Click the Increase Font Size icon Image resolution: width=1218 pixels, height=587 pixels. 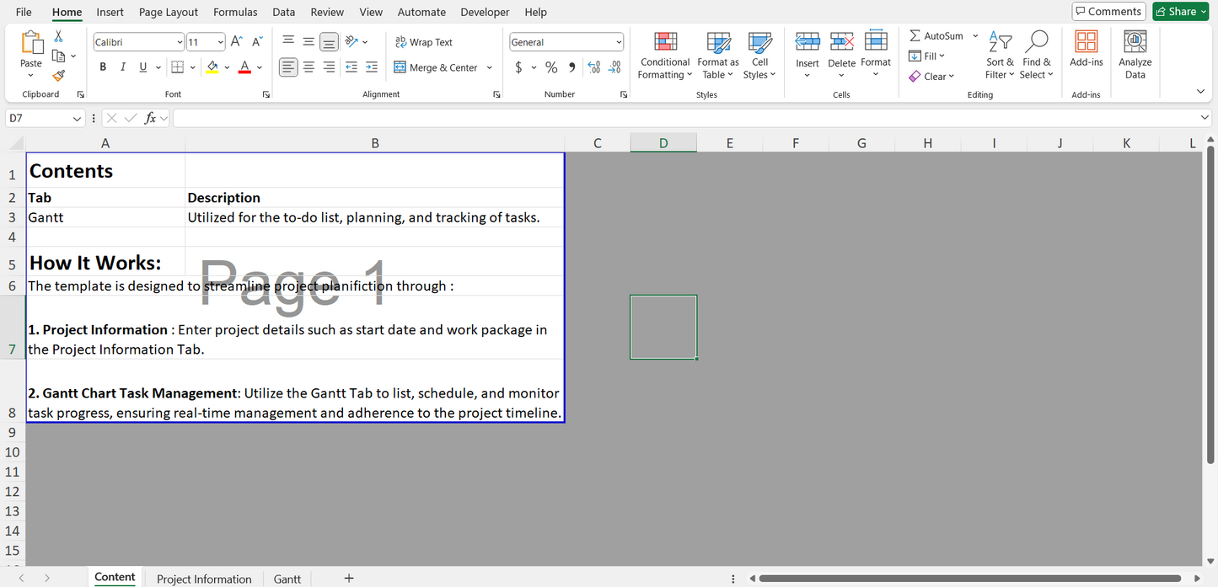pyautogui.click(x=237, y=41)
